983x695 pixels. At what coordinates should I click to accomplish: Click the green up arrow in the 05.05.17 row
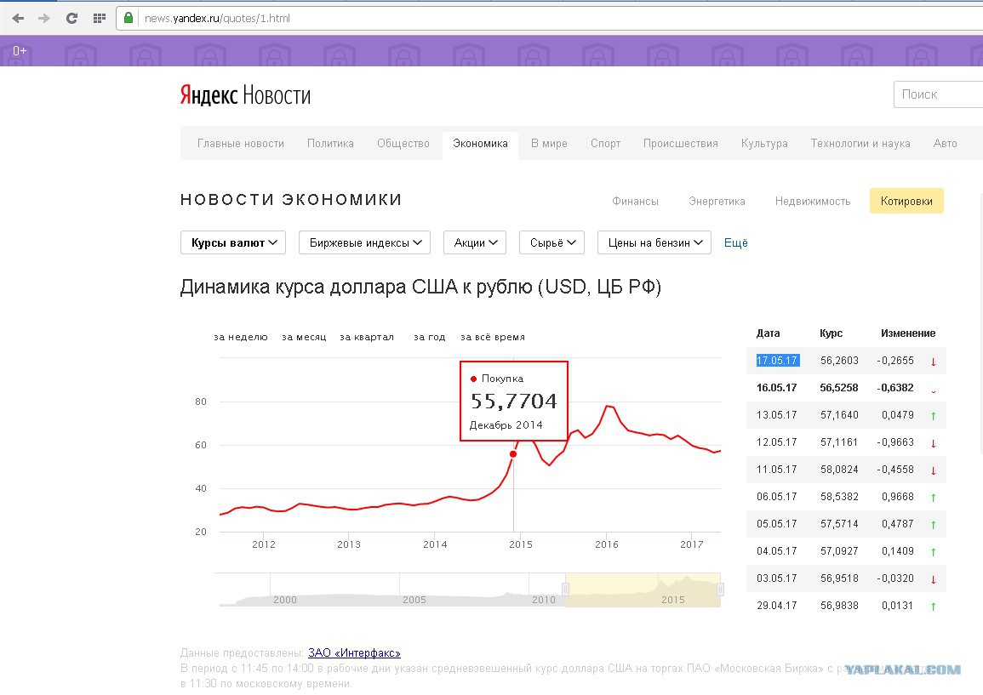pos(934,525)
